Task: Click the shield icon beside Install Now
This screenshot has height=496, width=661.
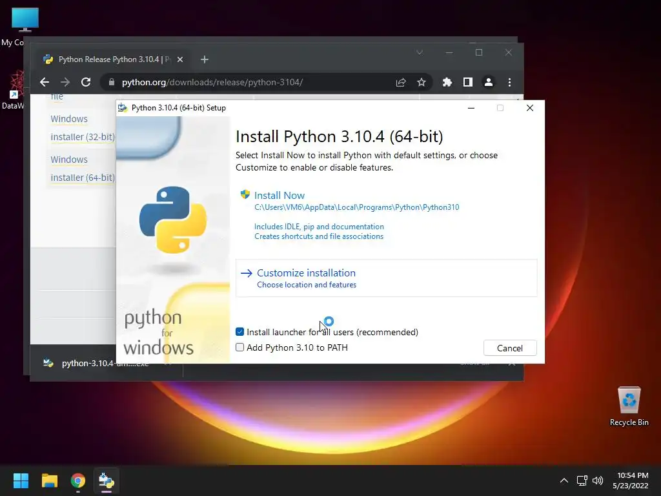Action: [245, 194]
